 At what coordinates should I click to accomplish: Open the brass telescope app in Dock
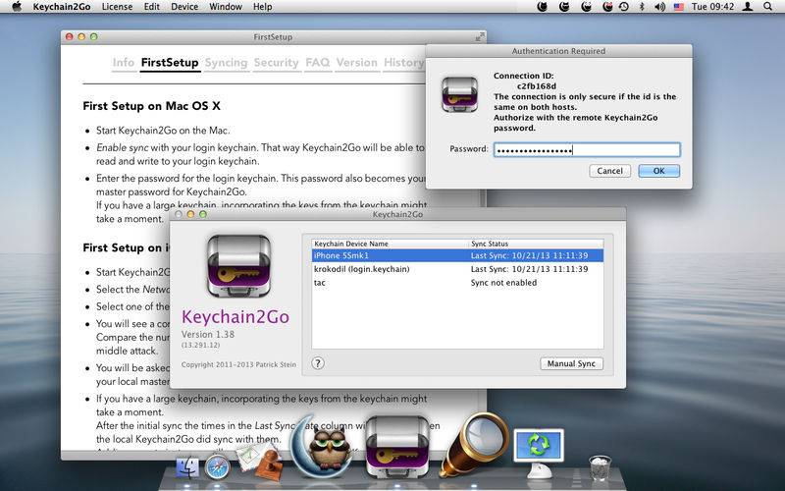click(x=473, y=445)
